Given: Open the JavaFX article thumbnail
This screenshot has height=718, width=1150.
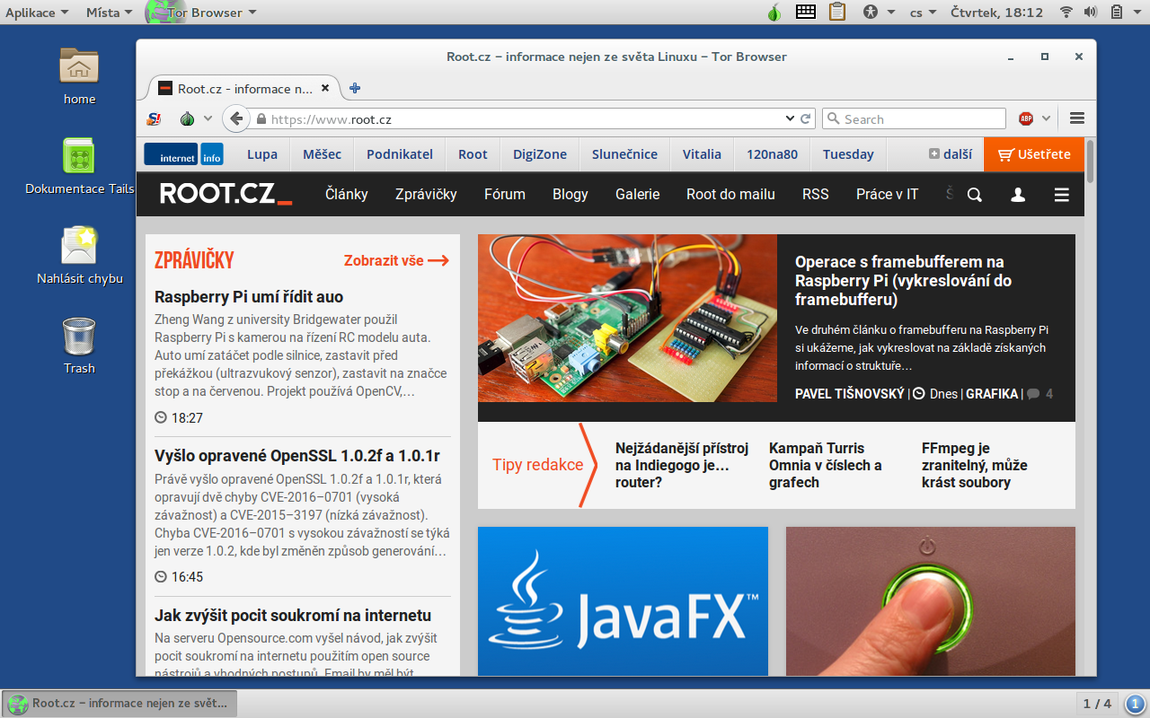Looking at the screenshot, I should point(623,601).
